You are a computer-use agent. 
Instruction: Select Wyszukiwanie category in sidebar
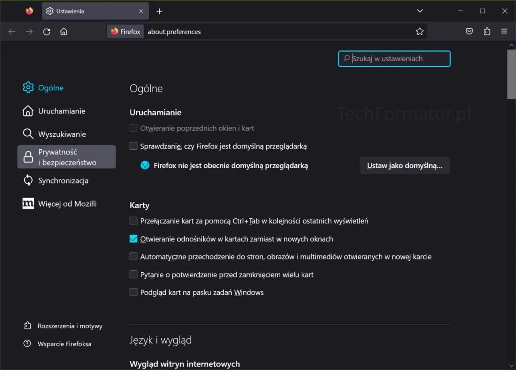pyautogui.click(x=67, y=134)
